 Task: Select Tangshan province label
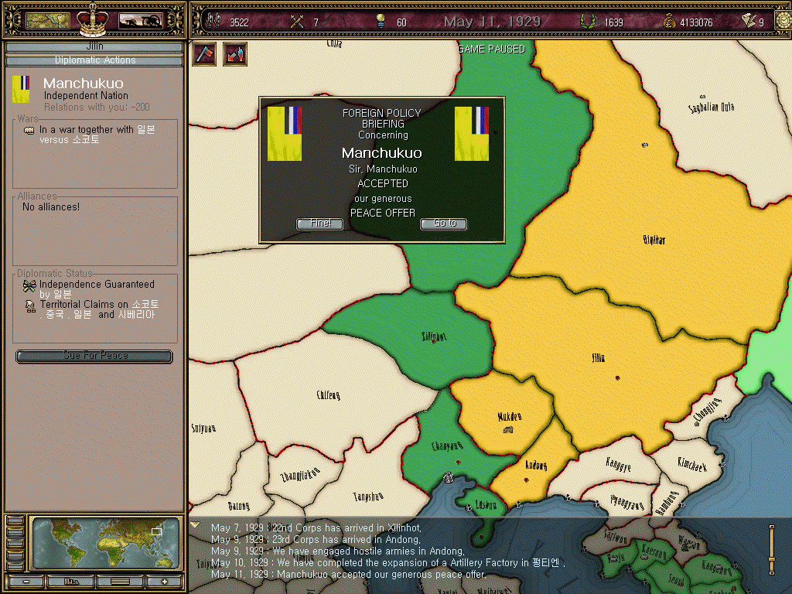368,497
